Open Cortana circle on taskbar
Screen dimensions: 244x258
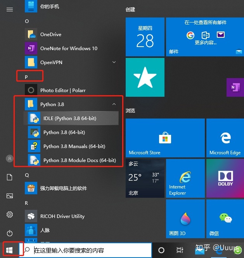(x=161, y=250)
